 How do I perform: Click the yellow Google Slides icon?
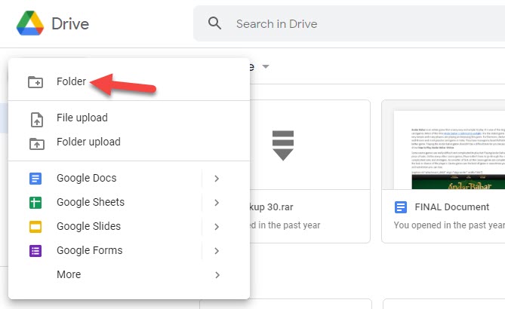35,227
